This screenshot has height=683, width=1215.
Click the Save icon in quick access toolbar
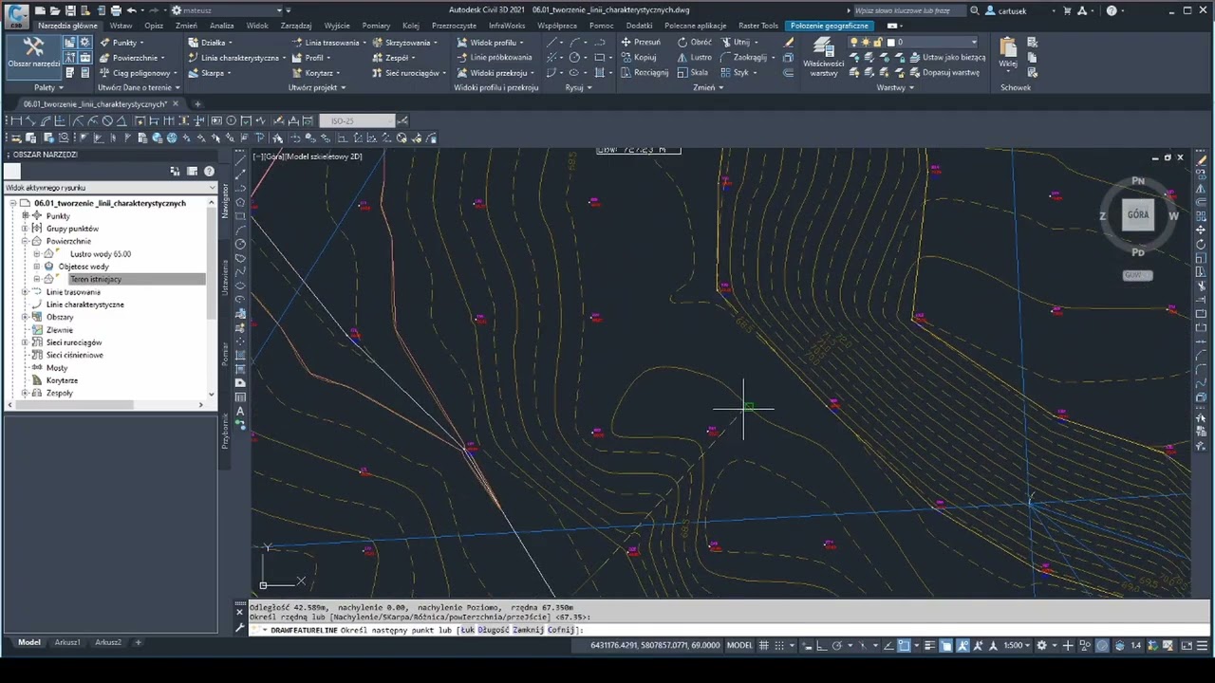[69, 10]
